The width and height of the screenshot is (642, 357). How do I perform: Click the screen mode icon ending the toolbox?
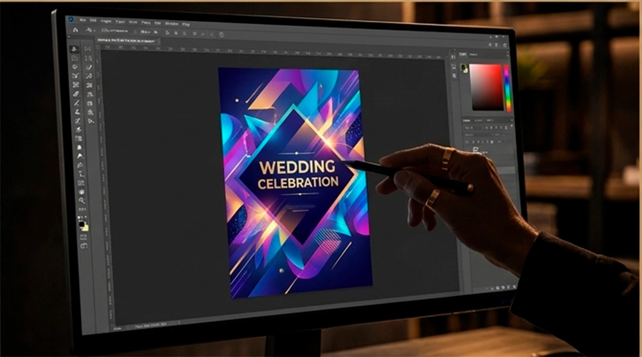84,246
